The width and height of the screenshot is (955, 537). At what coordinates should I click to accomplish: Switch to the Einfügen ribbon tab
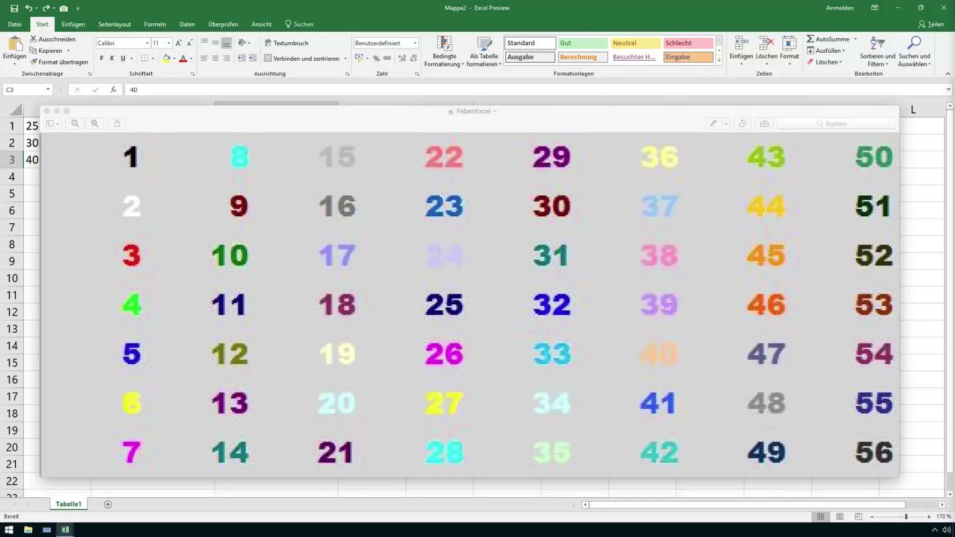73,24
